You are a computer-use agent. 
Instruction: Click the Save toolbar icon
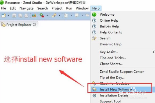(14, 15)
